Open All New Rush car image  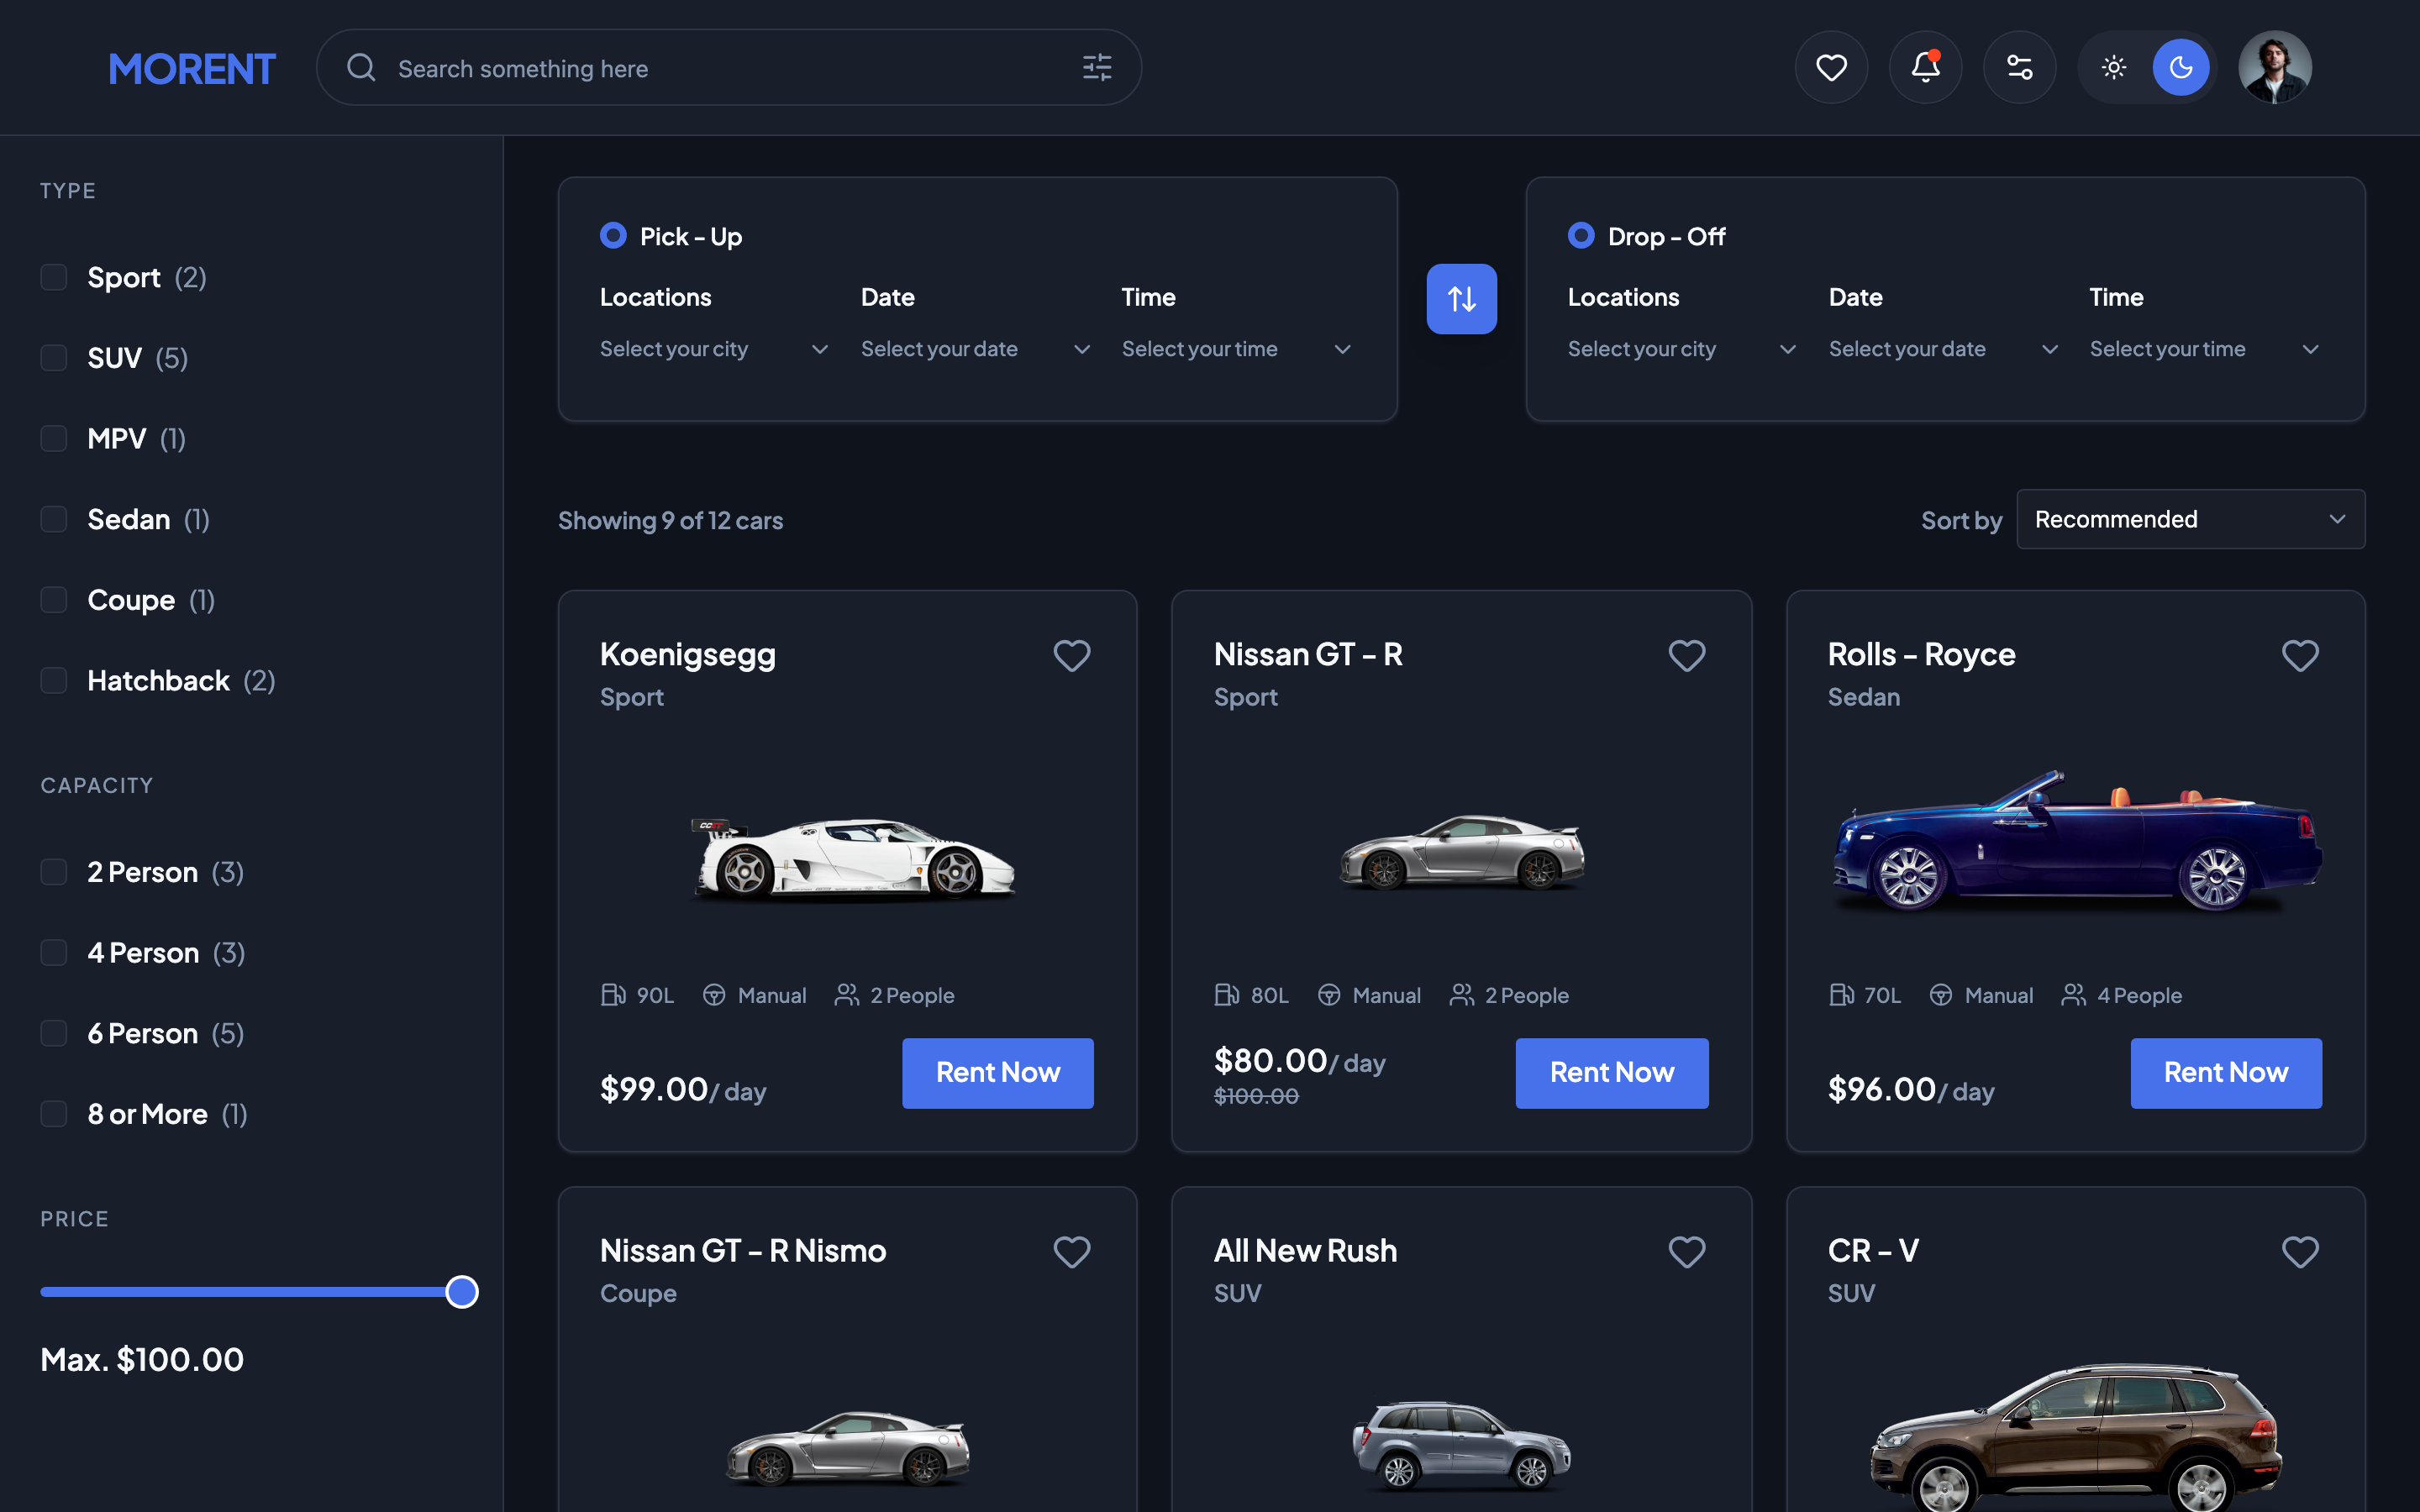[x=1462, y=1446]
